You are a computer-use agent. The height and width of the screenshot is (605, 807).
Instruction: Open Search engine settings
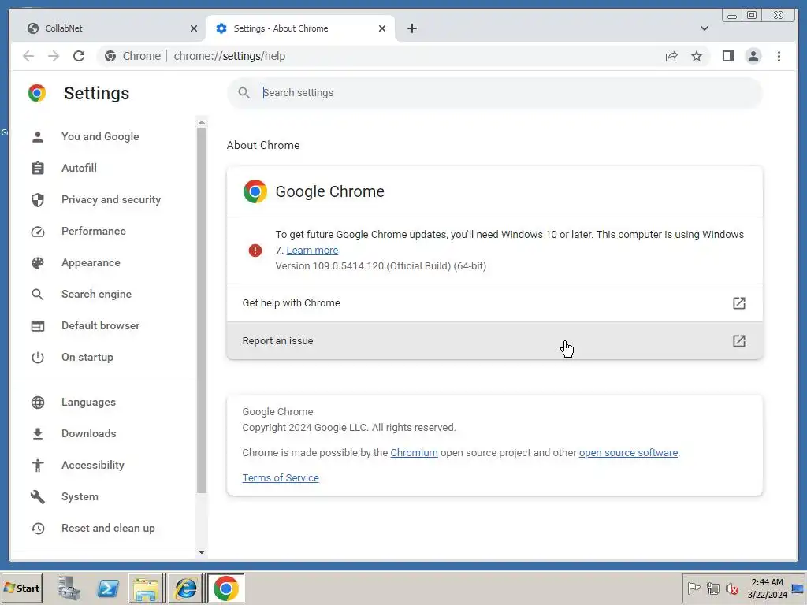pyautogui.click(x=97, y=294)
